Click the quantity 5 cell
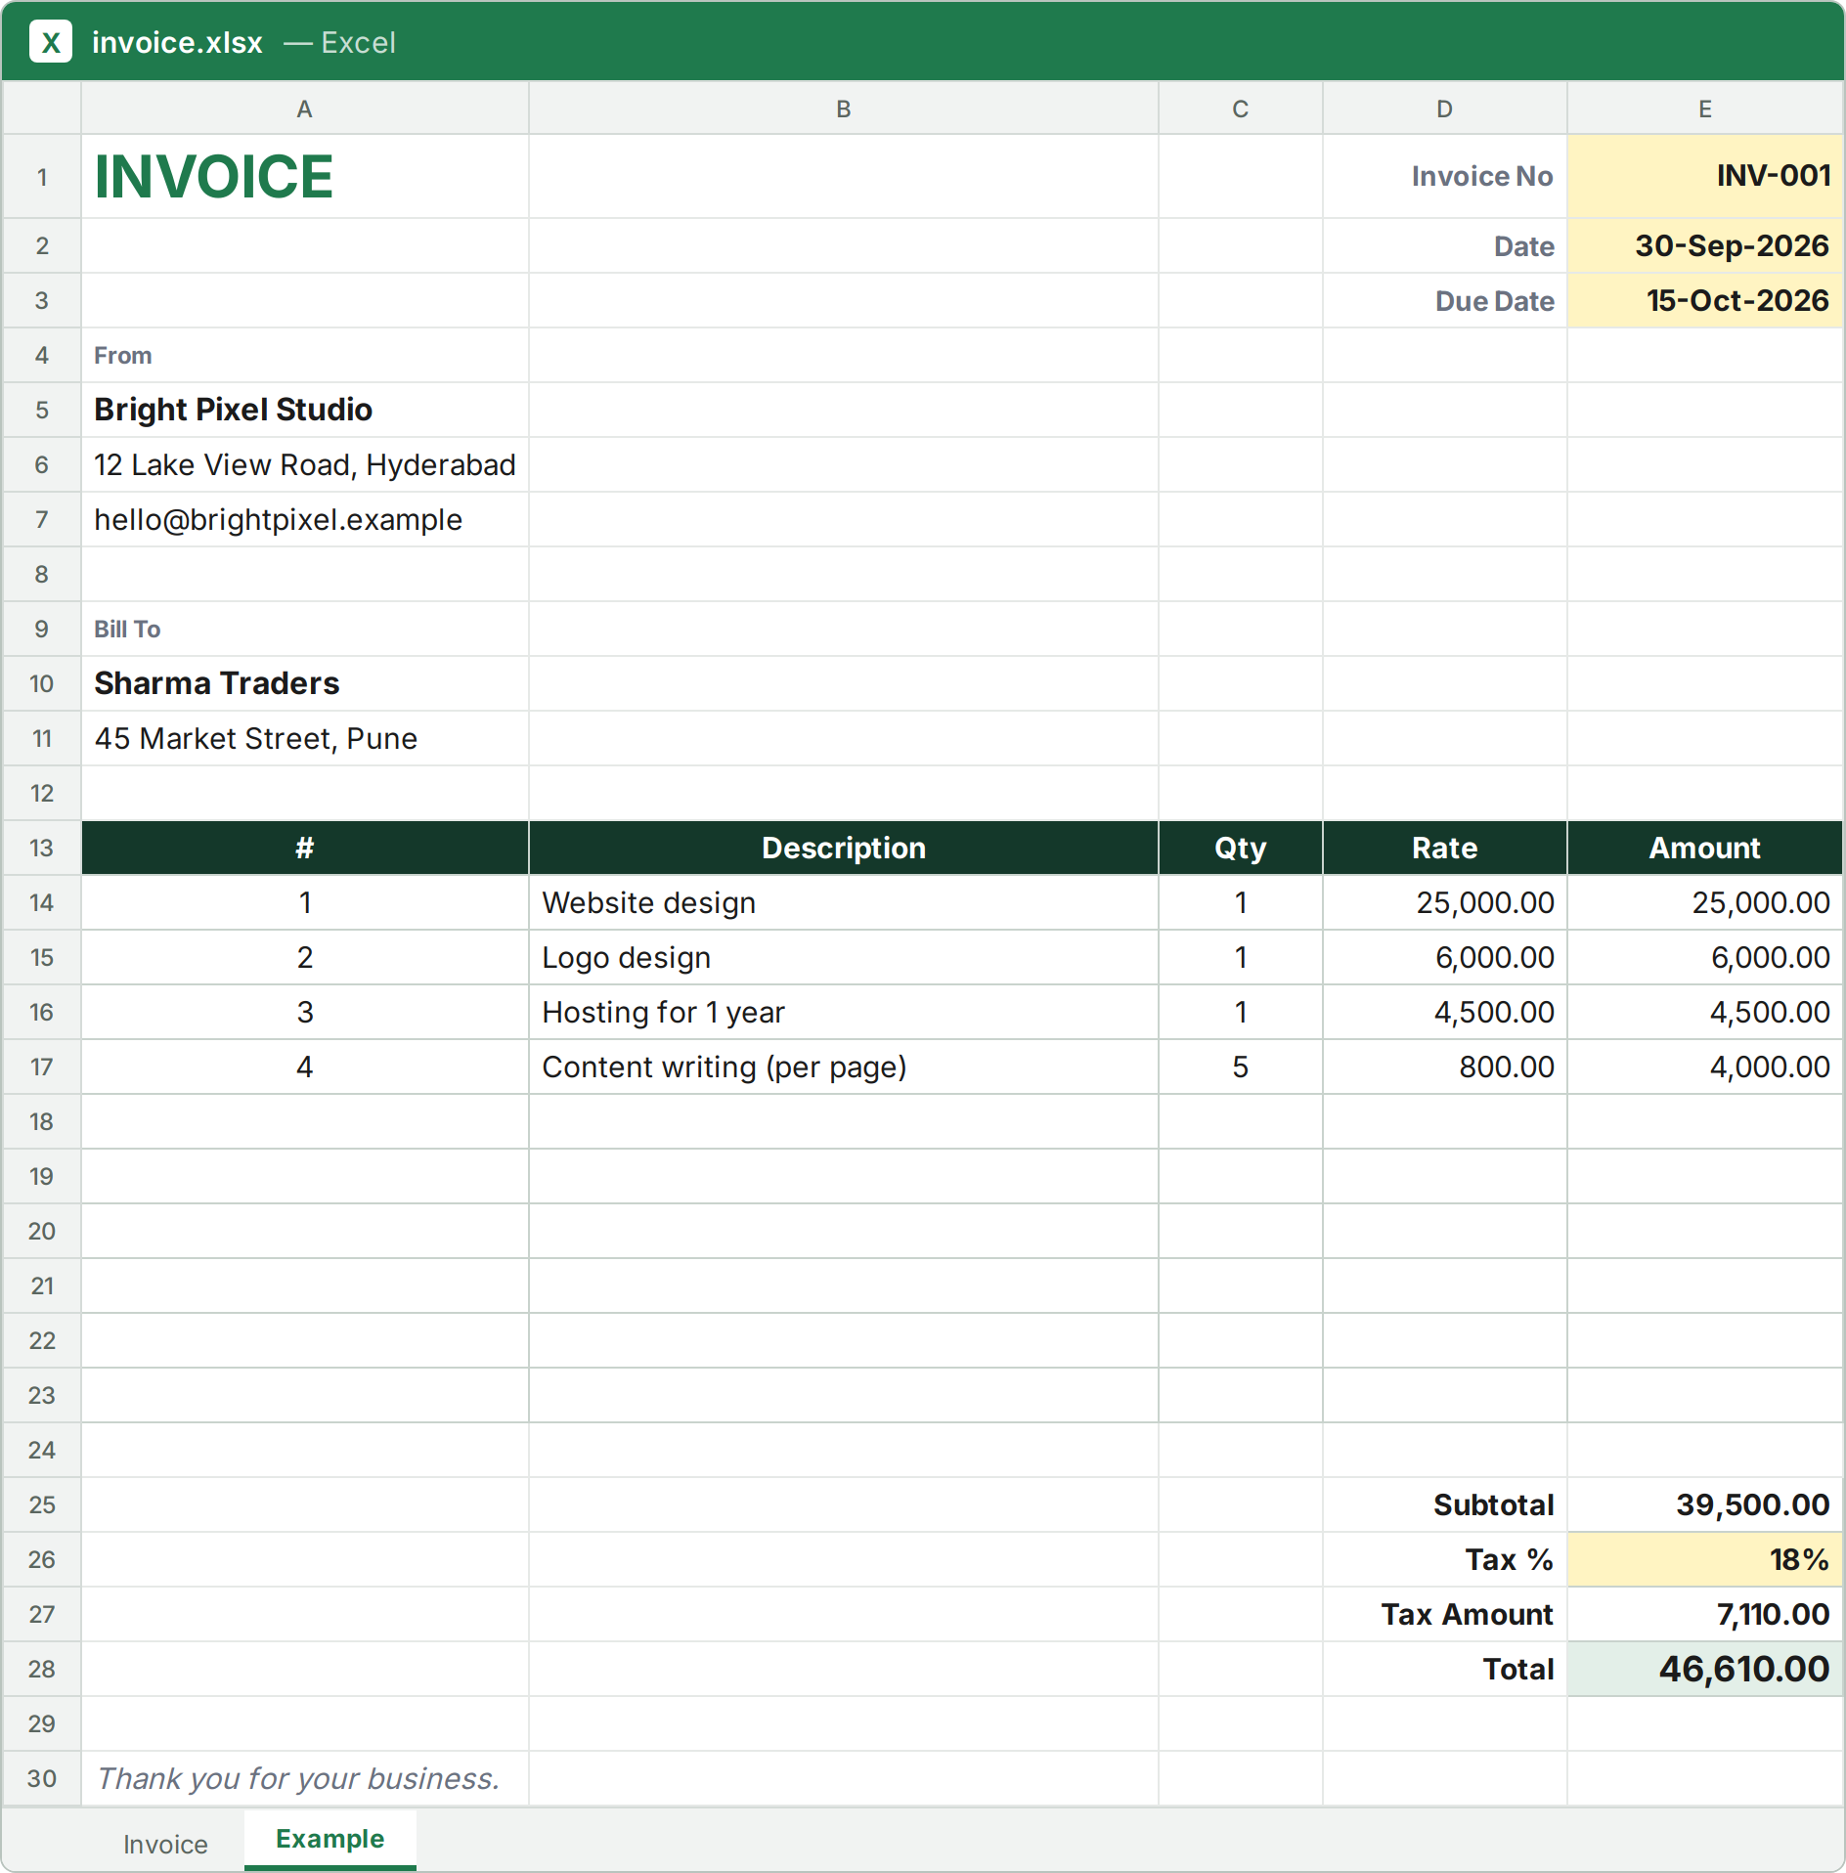Viewport: 1846px width, 1873px height. click(x=1241, y=1067)
